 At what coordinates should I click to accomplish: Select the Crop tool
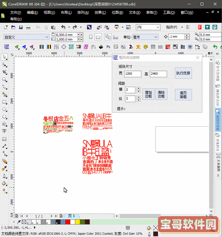click(4, 72)
